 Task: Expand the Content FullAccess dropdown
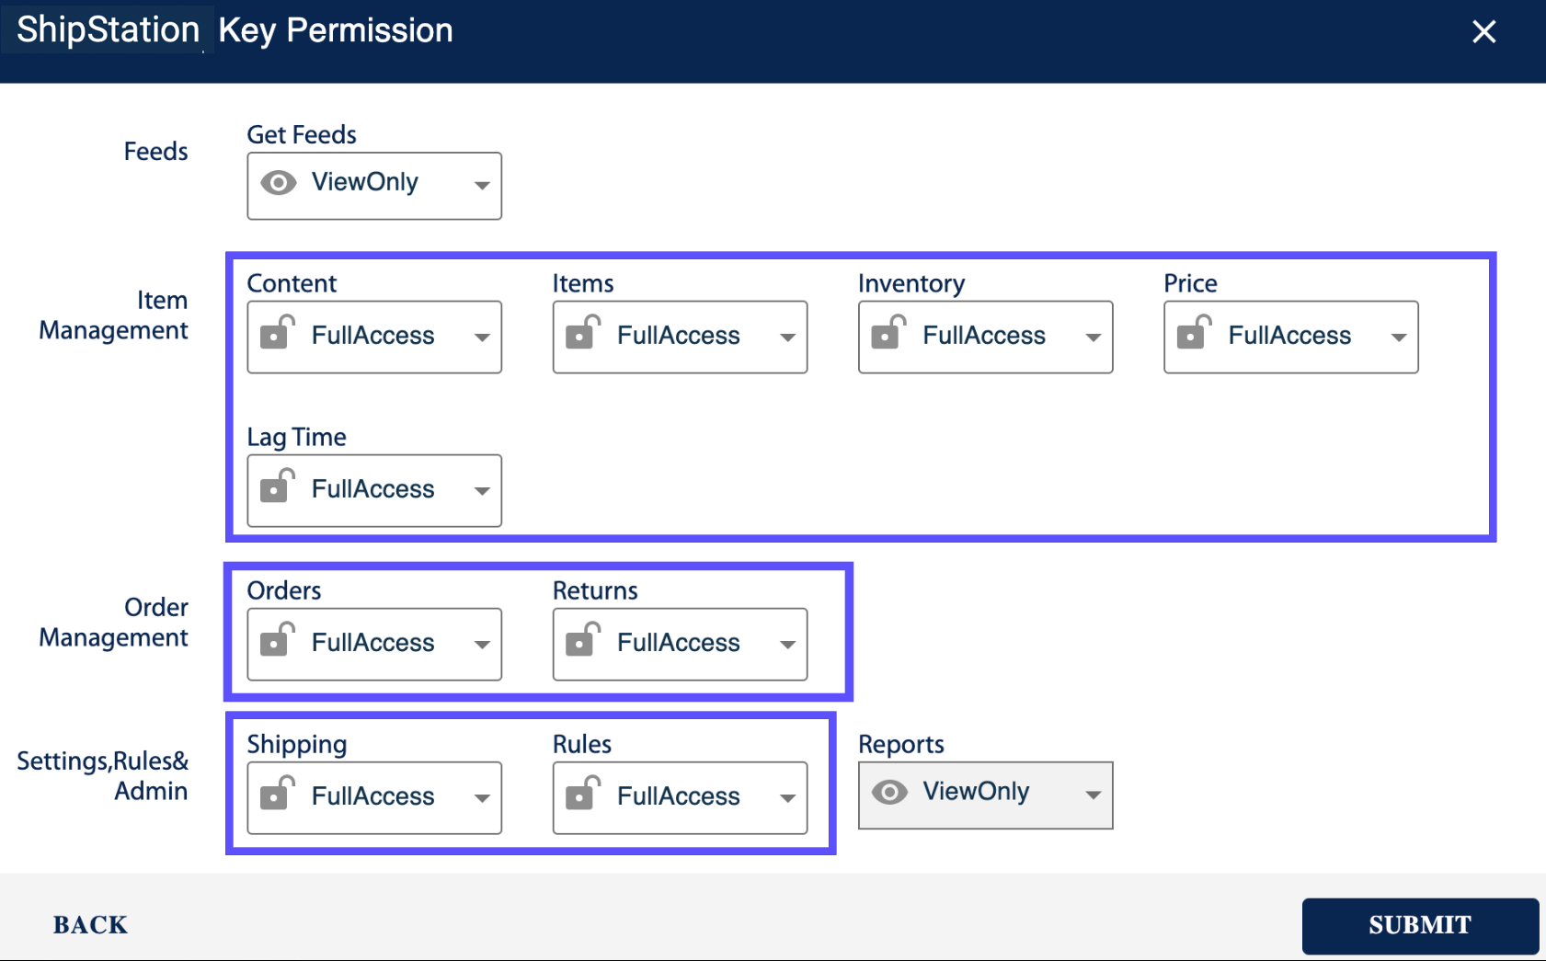(483, 337)
